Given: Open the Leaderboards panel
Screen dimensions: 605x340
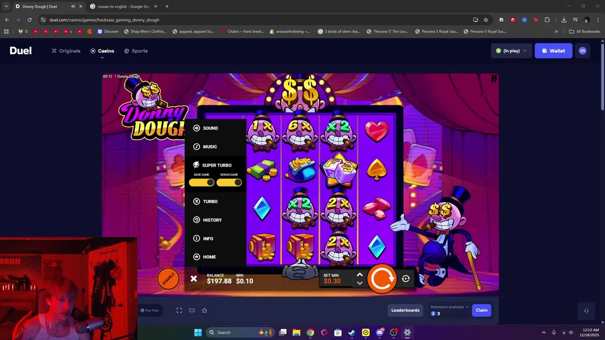Looking at the screenshot, I should click(405, 310).
